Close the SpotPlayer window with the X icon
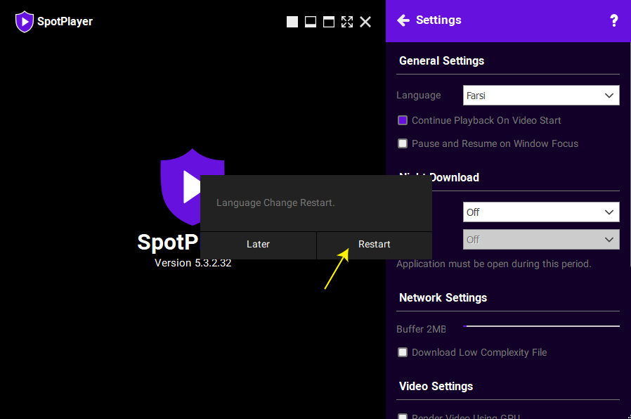Screen dimensions: 631x419 [365, 22]
